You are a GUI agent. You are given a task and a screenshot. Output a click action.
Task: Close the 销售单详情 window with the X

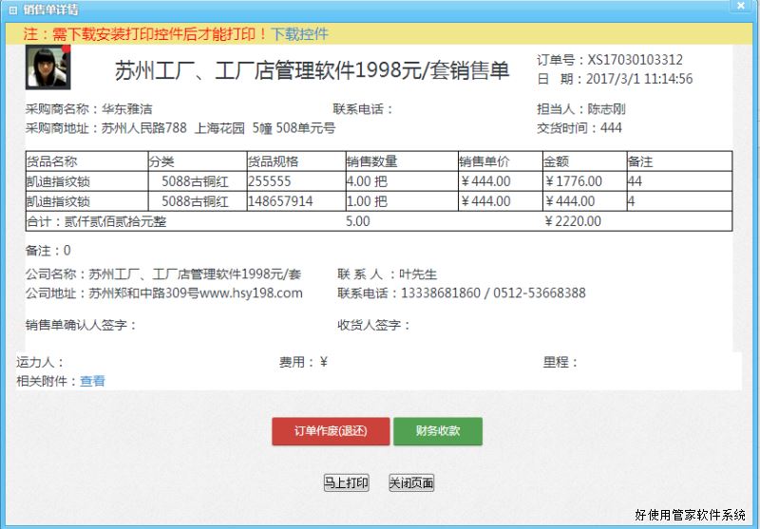click(740, 5)
